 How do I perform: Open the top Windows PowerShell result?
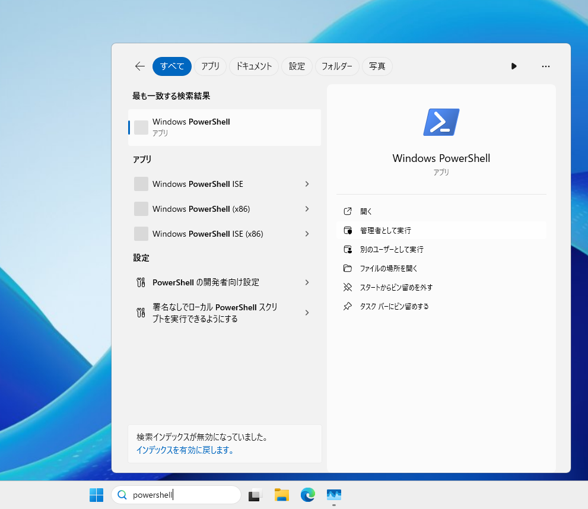[x=224, y=127]
